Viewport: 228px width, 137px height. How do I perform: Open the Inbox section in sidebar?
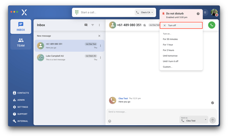coord(21,27)
